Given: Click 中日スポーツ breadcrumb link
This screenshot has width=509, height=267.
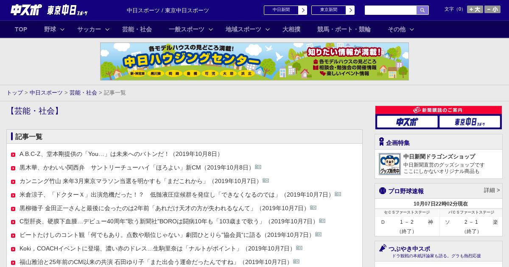Looking at the screenshot, I should pos(46,92).
